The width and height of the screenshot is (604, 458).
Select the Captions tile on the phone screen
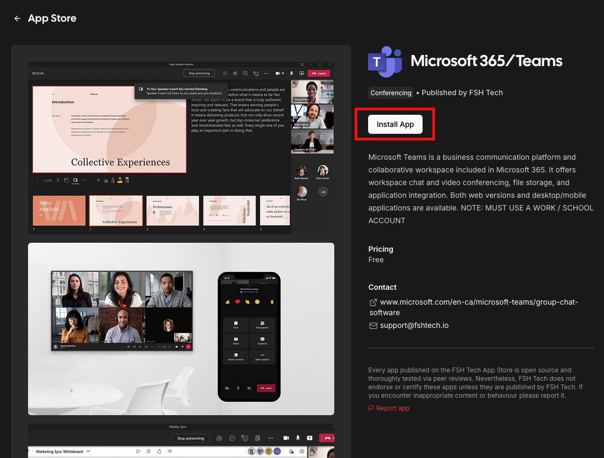click(262, 341)
